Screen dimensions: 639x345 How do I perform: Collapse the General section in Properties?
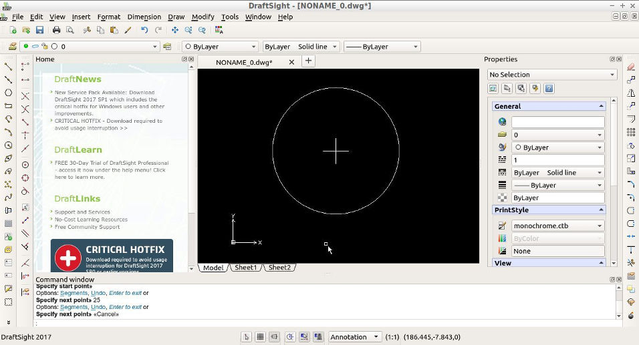point(601,106)
